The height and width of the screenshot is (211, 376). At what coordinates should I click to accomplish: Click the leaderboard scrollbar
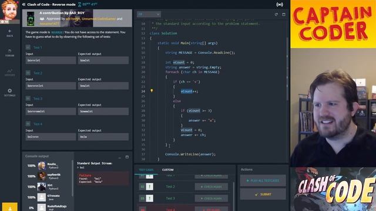coord(72,178)
